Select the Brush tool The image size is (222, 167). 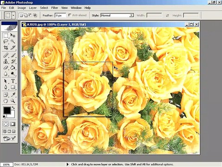pos(13,55)
